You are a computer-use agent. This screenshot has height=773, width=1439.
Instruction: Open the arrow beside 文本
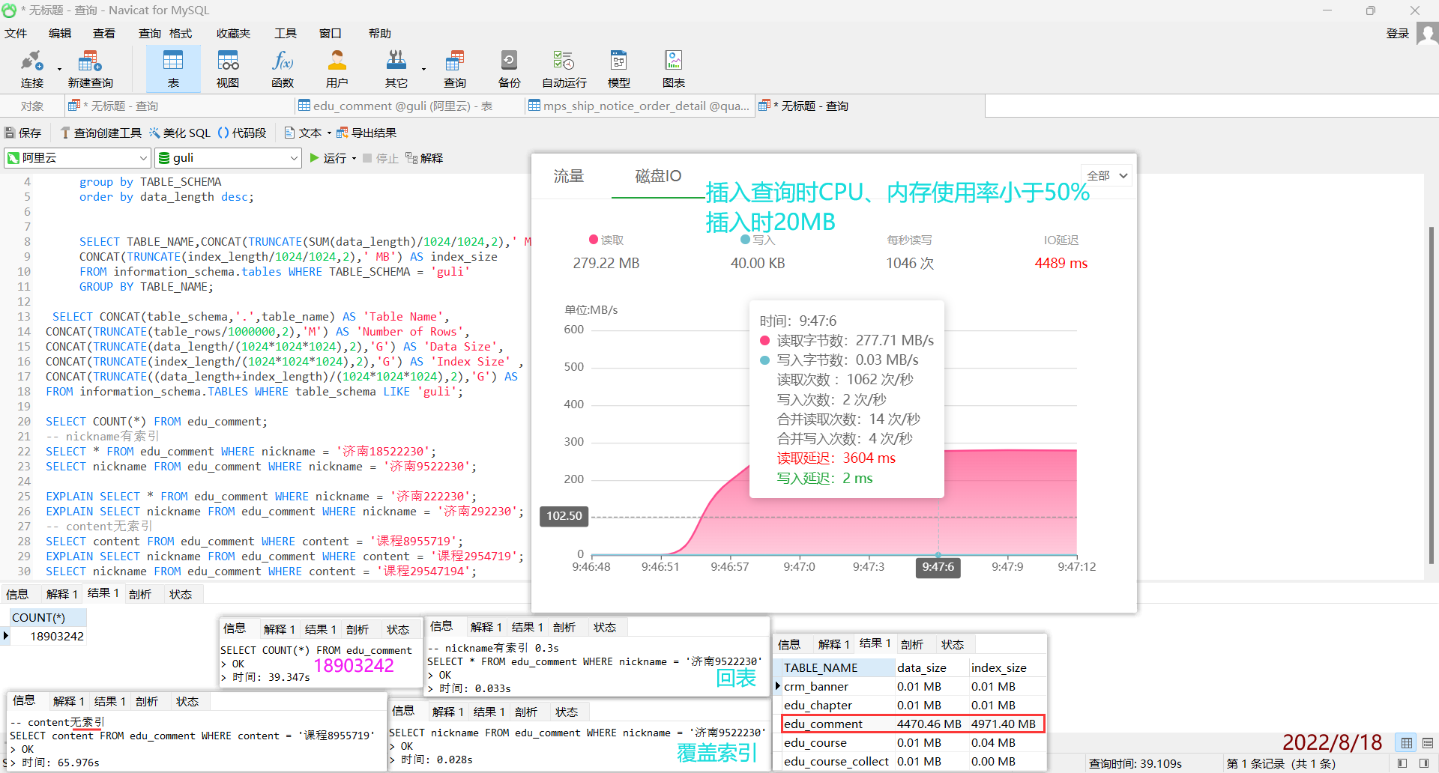tap(329, 133)
